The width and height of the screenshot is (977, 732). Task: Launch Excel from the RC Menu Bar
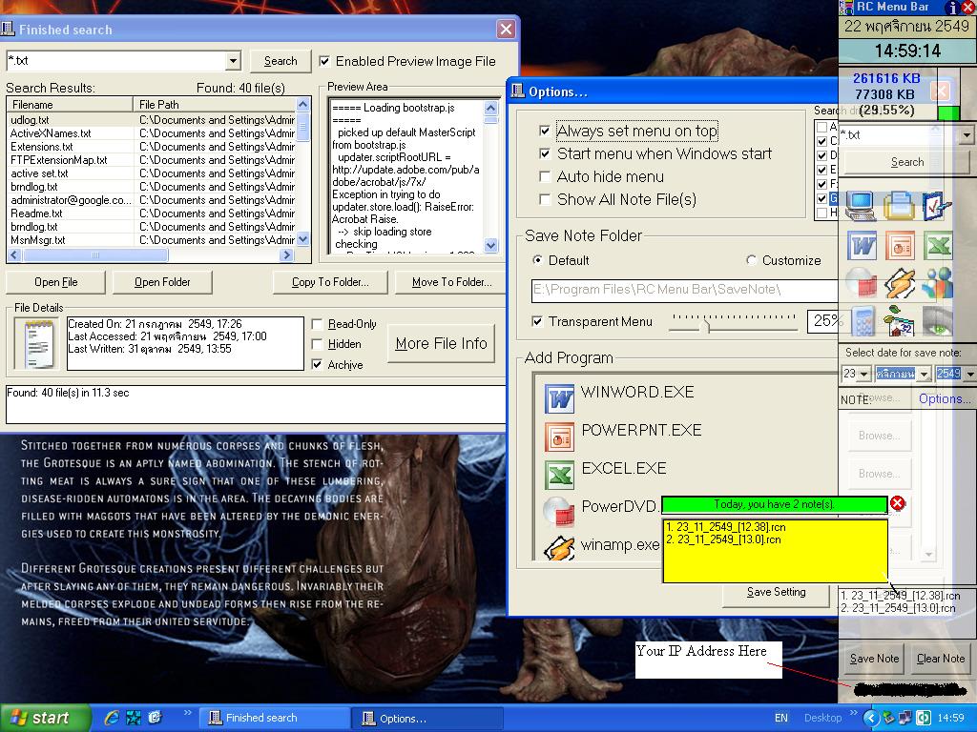click(x=937, y=245)
